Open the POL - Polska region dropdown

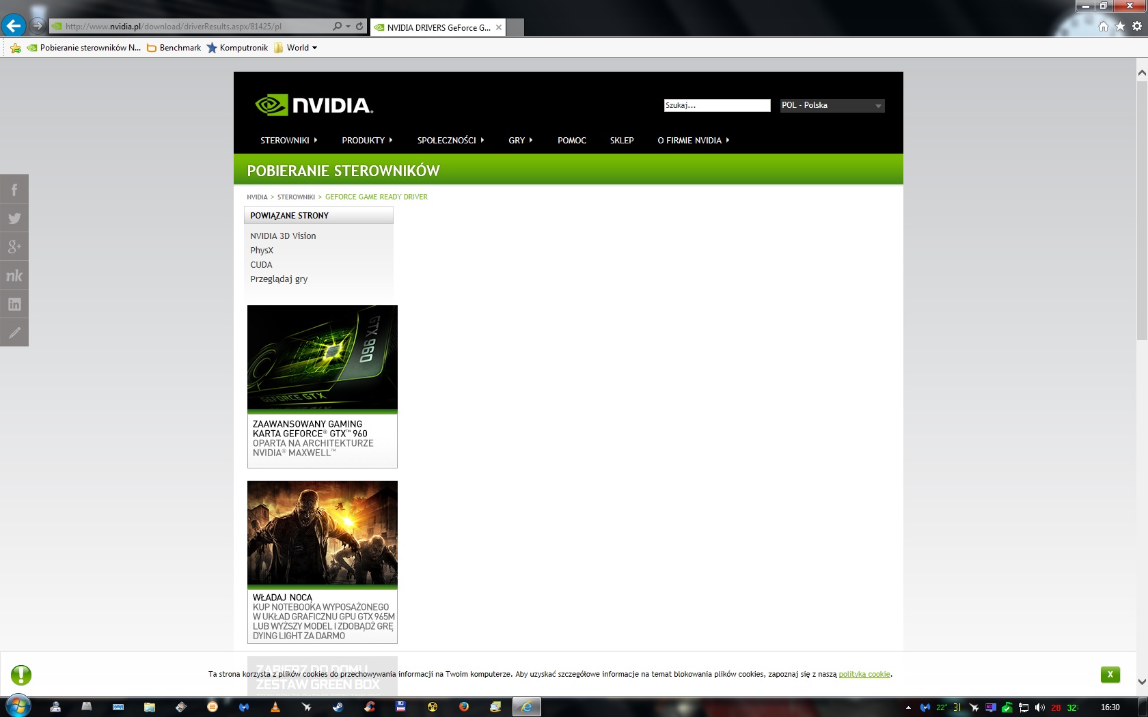[832, 105]
